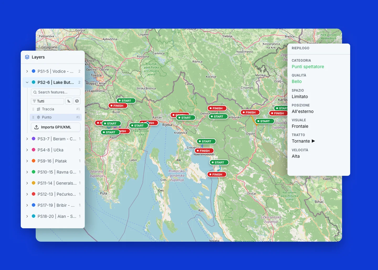Image resolution: width=378 pixels, height=270 pixels.
Task: Click the layer stack icon button beside Tutti
Action: tap(77, 101)
